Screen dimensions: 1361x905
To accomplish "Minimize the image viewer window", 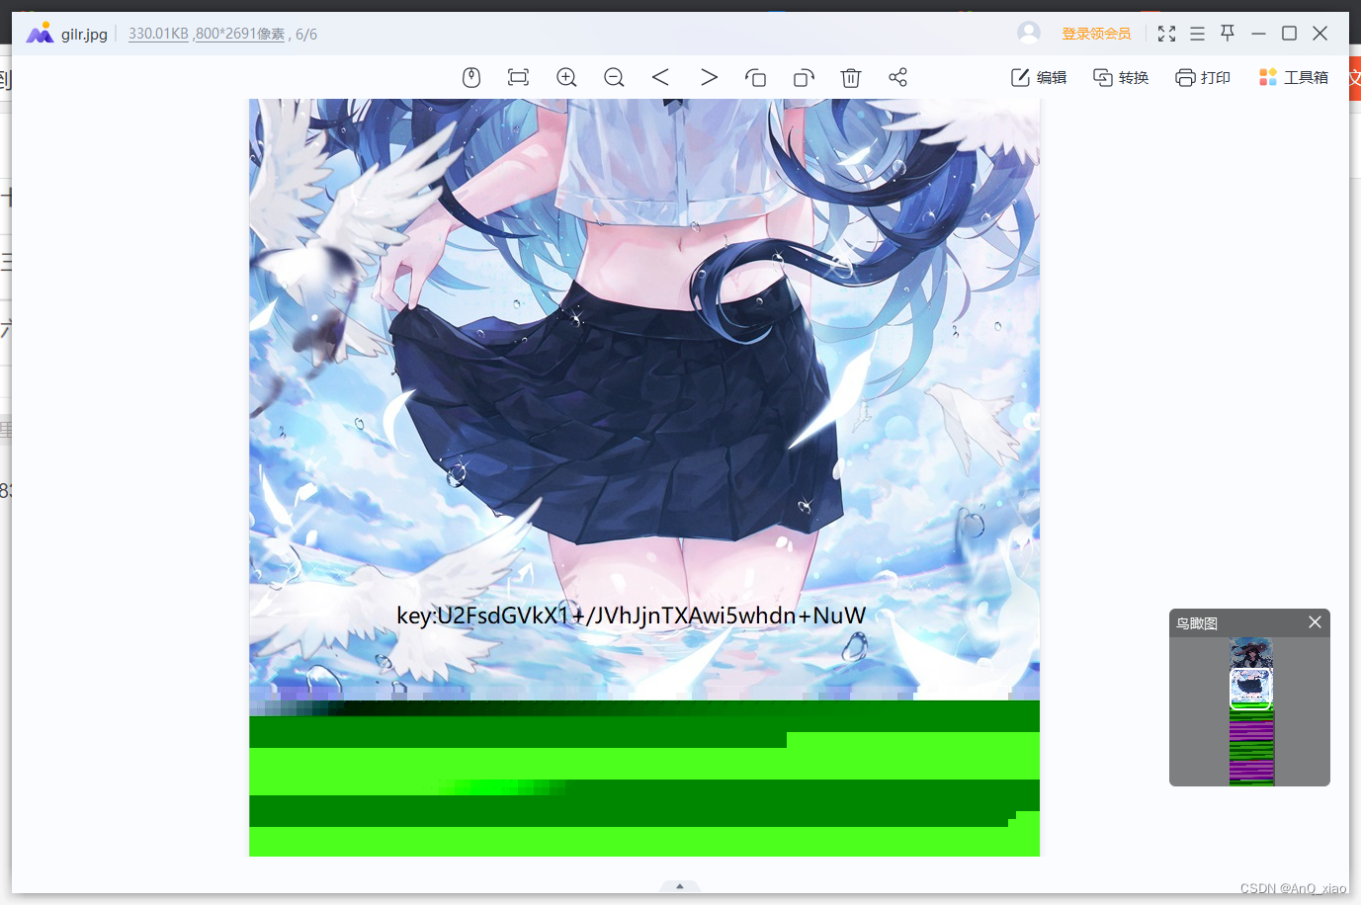I will pos(1258,34).
